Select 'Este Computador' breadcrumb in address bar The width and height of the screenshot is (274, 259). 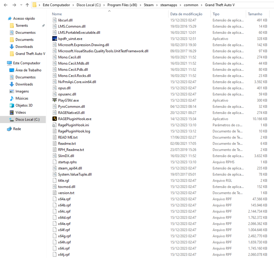[x=56, y=5]
